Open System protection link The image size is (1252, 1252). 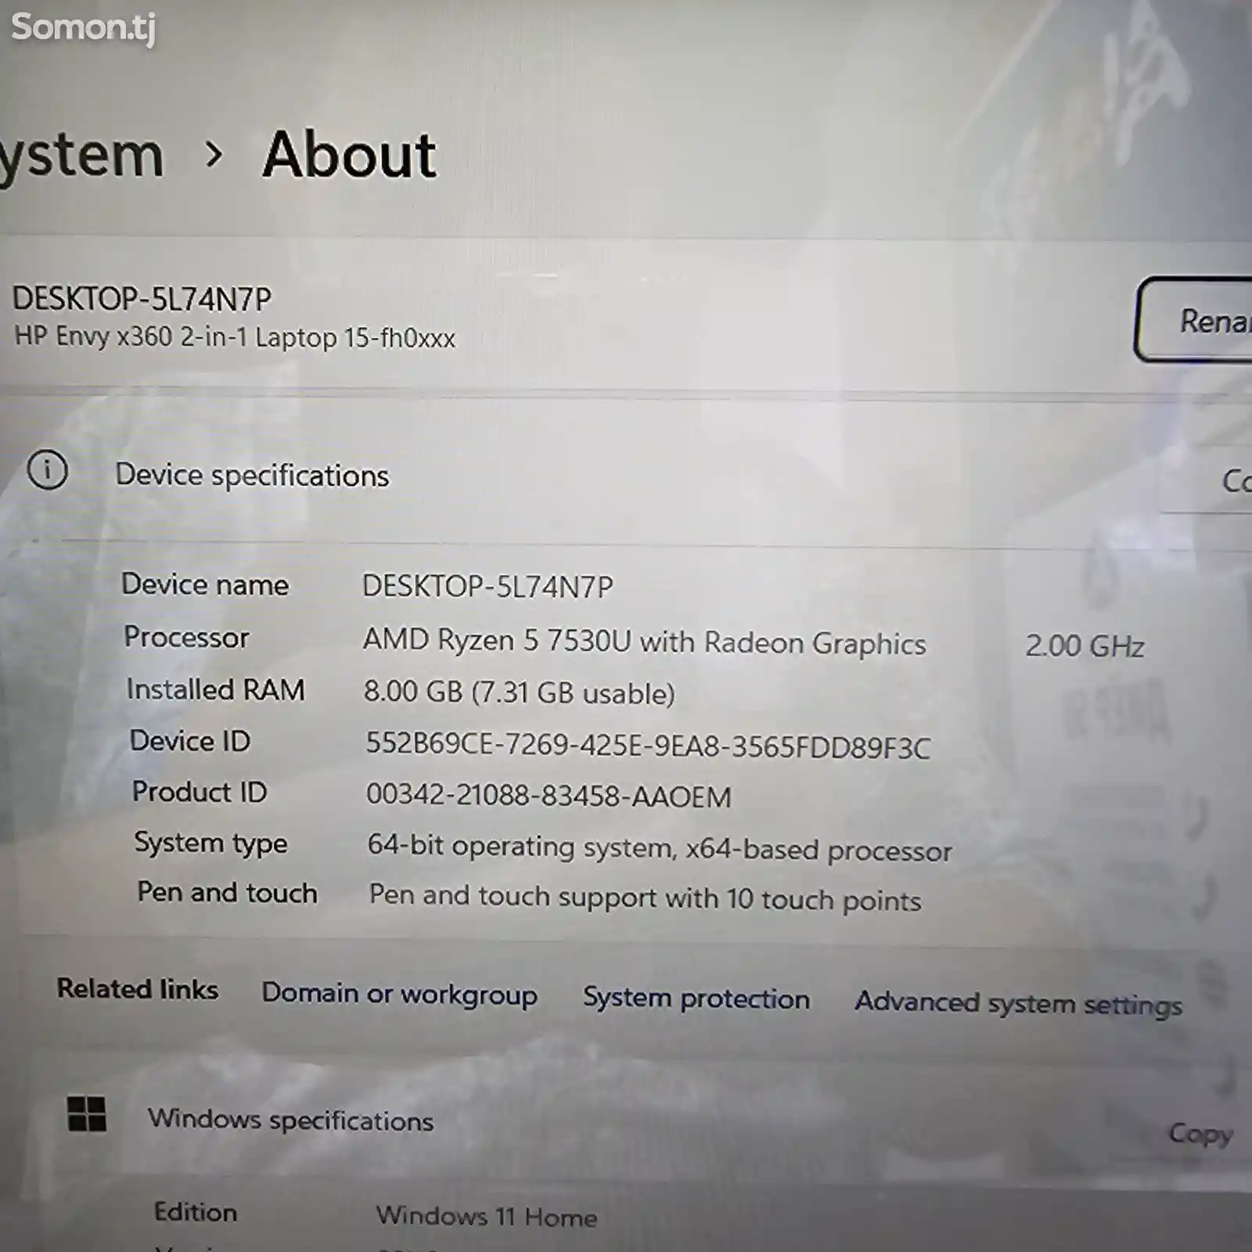click(x=696, y=998)
